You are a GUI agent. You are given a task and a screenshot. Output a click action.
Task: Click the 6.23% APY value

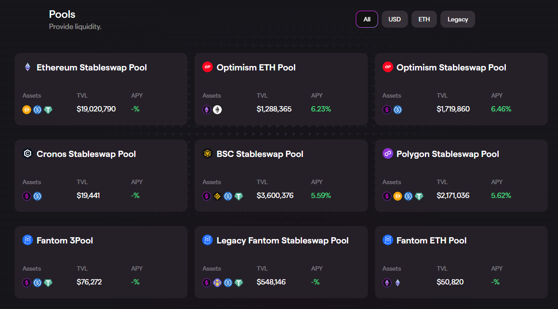(321, 109)
